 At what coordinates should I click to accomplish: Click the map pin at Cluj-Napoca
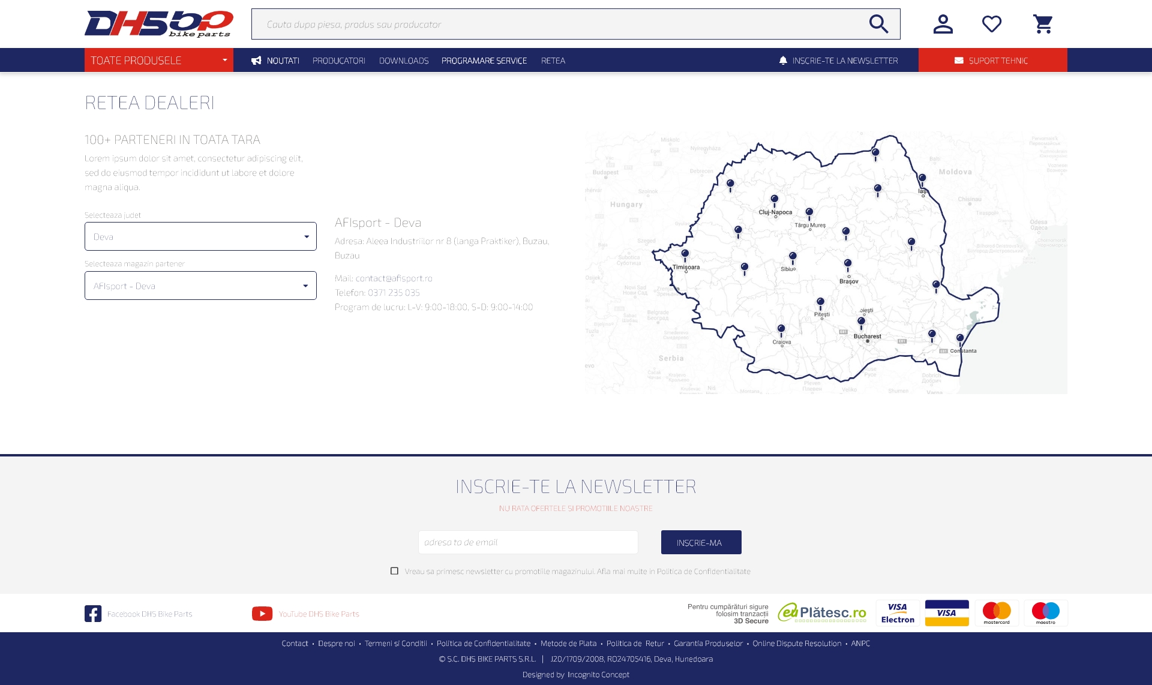(775, 200)
